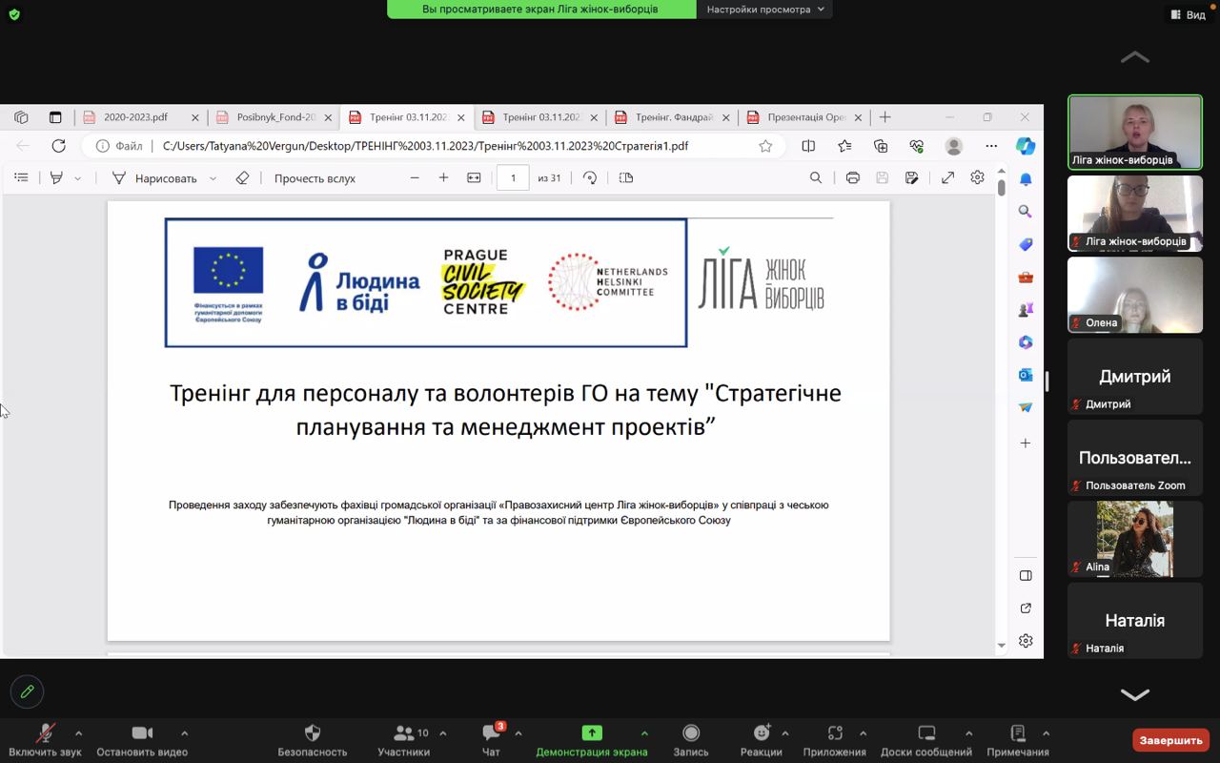Close the 2020-2023.pdf tab
This screenshot has width=1220, height=763.
click(x=195, y=117)
